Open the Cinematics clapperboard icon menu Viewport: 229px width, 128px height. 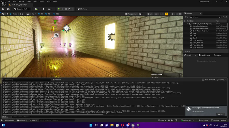pos(50,9)
